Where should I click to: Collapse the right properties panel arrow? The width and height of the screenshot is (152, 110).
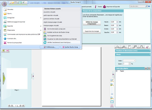113,74
